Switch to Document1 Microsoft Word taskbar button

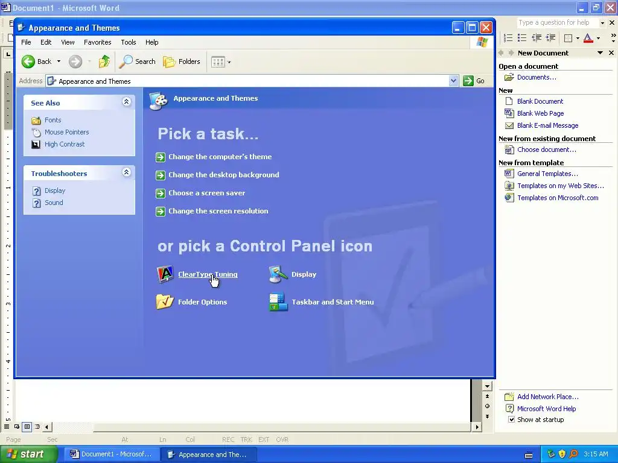tap(112, 454)
